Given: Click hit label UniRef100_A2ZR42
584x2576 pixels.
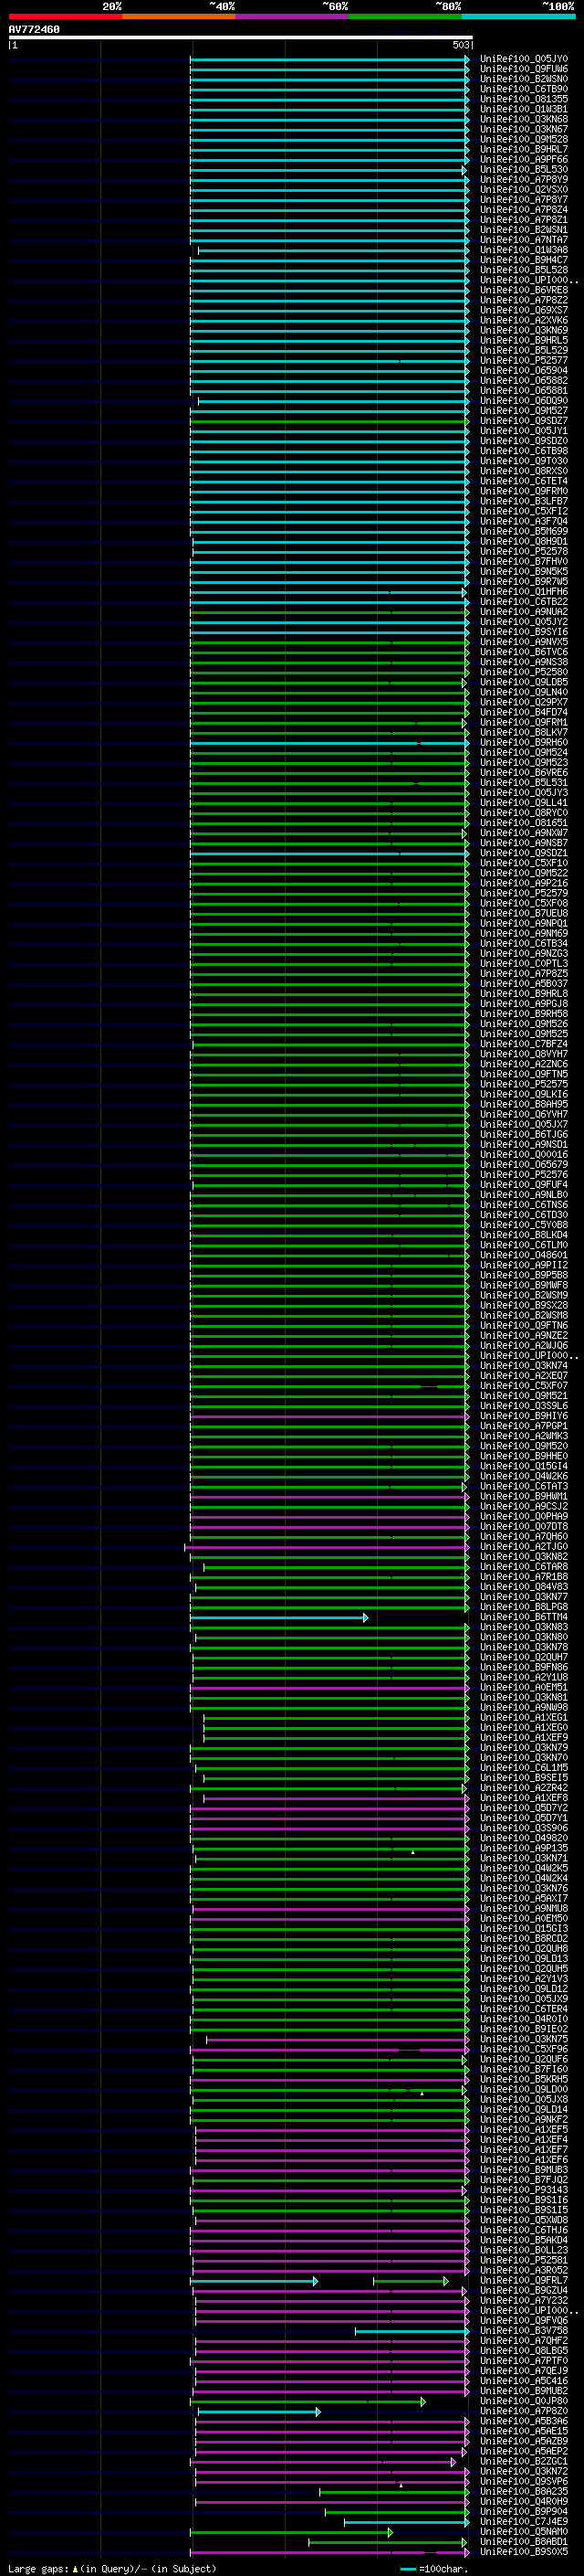Looking at the screenshot, I should 523,1788.
